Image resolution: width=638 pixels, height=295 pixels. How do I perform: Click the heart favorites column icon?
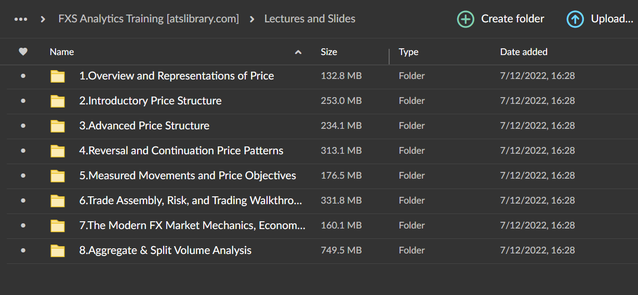click(x=23, y=52)
